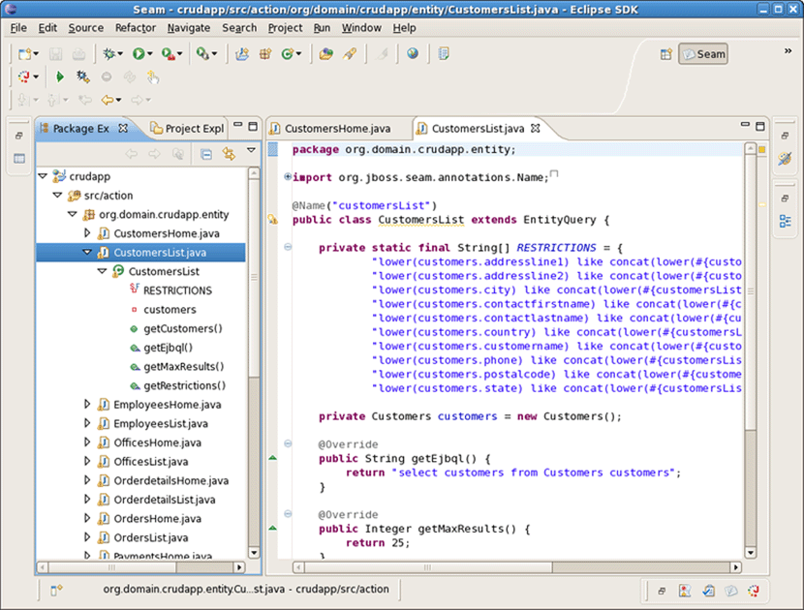Collapse the CustomersList class node
The image size is (804, 610).
[x=101, y=271]
